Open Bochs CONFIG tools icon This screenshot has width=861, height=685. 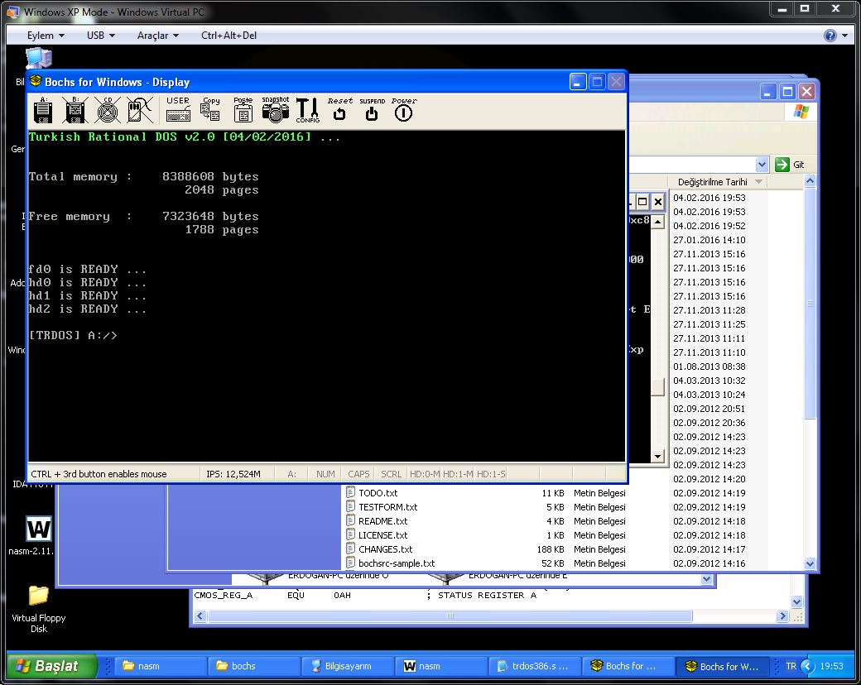[x=307, y=110]
